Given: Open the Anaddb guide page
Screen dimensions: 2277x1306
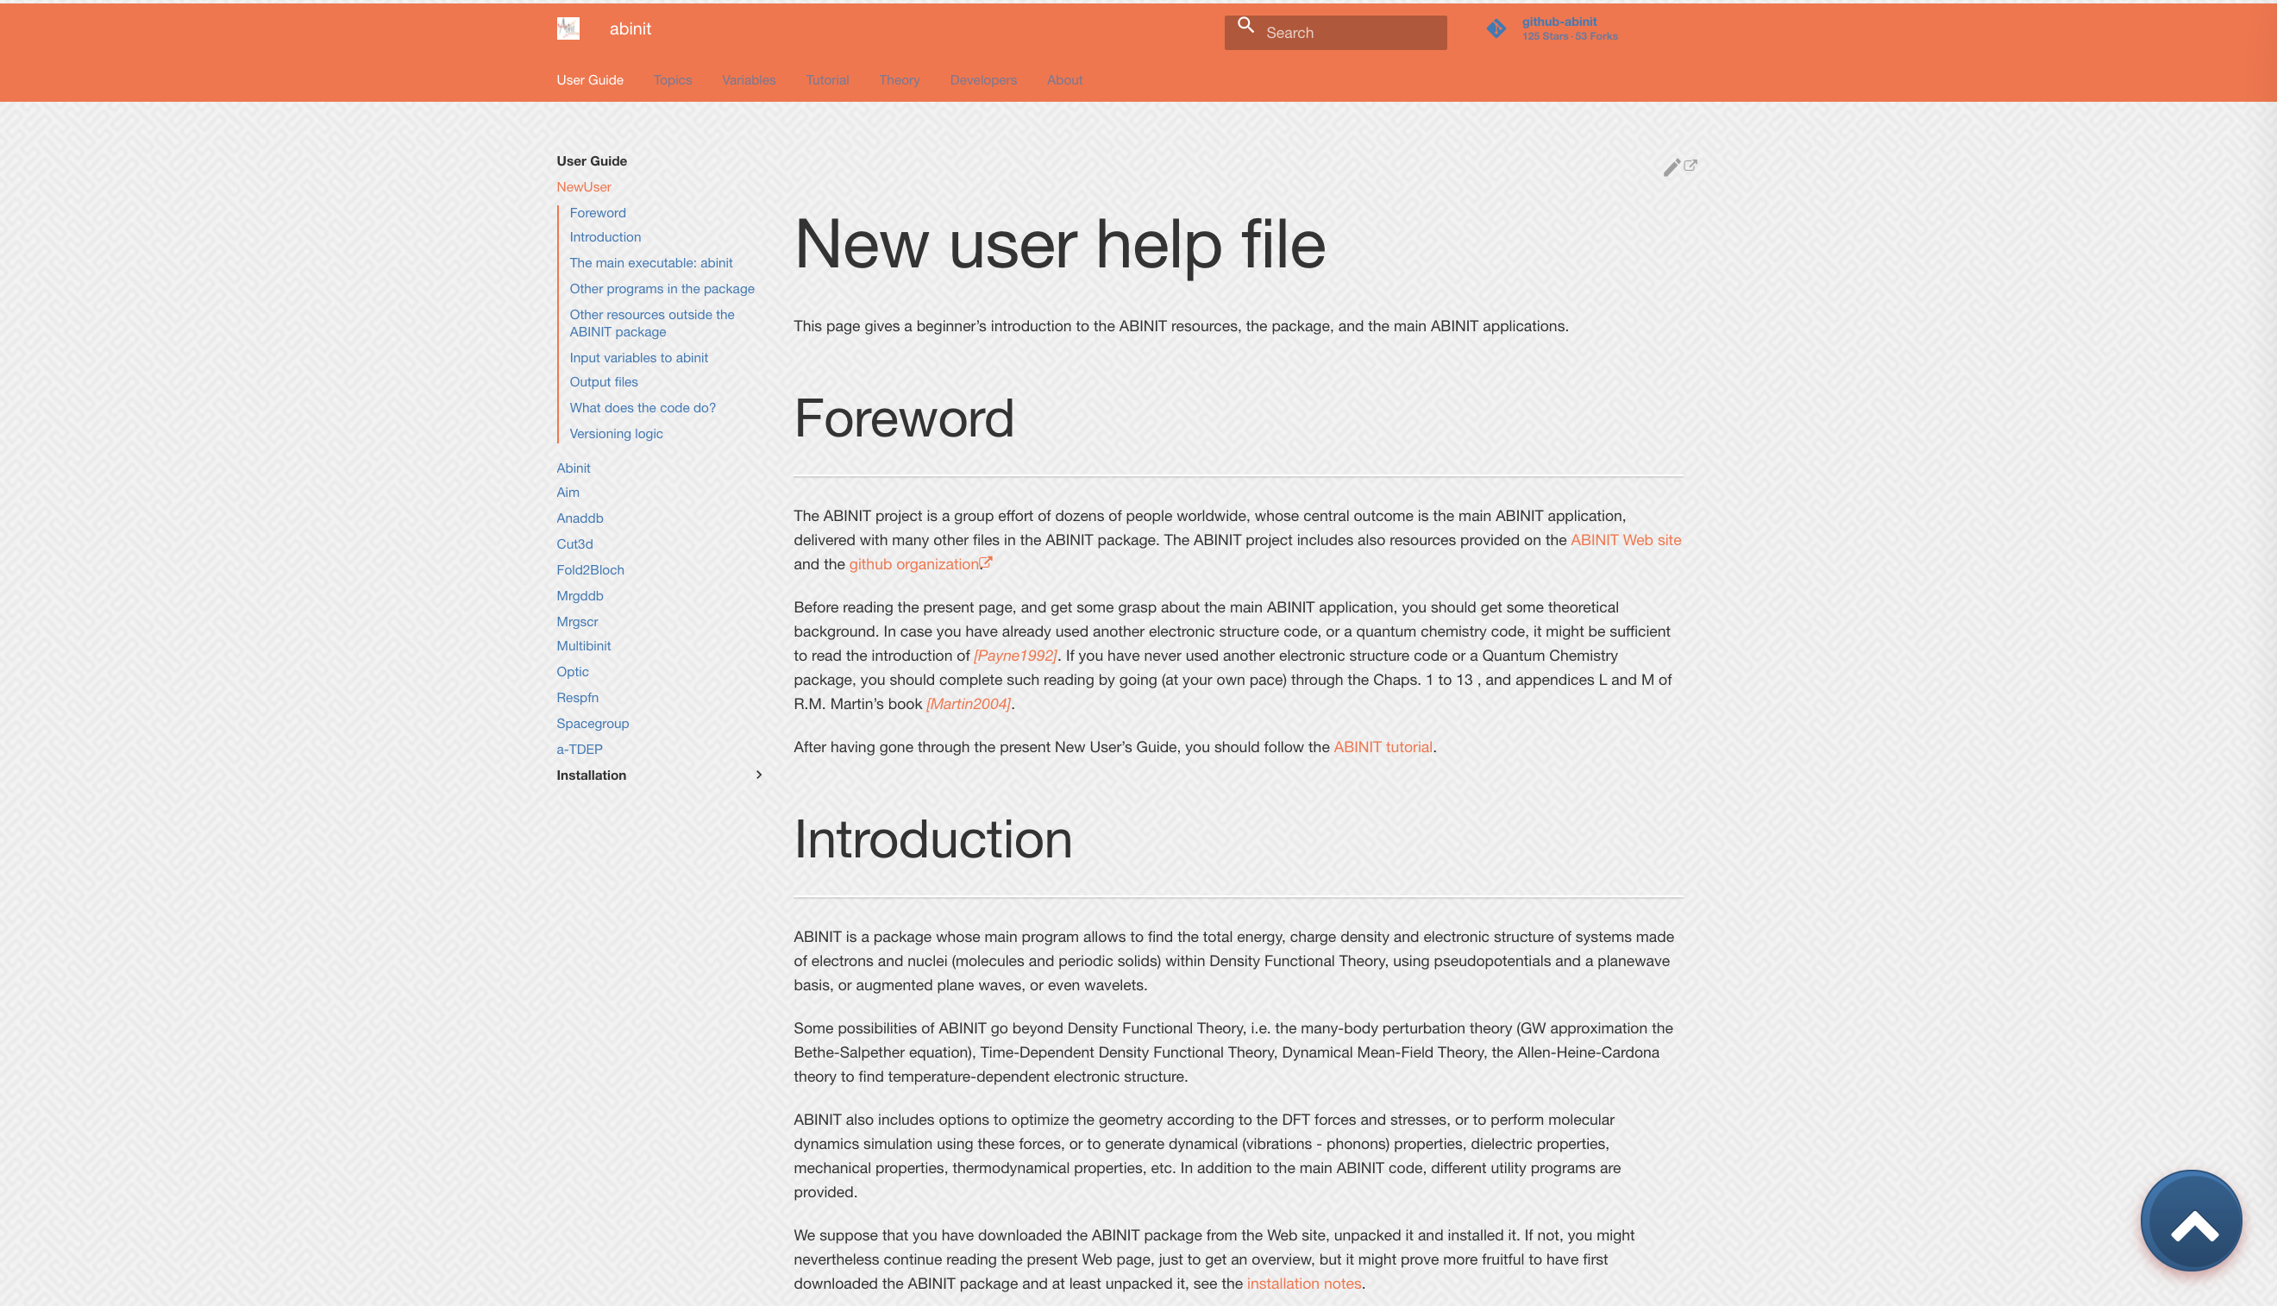Looking at the screenshot, I should (x=580, y=518).
